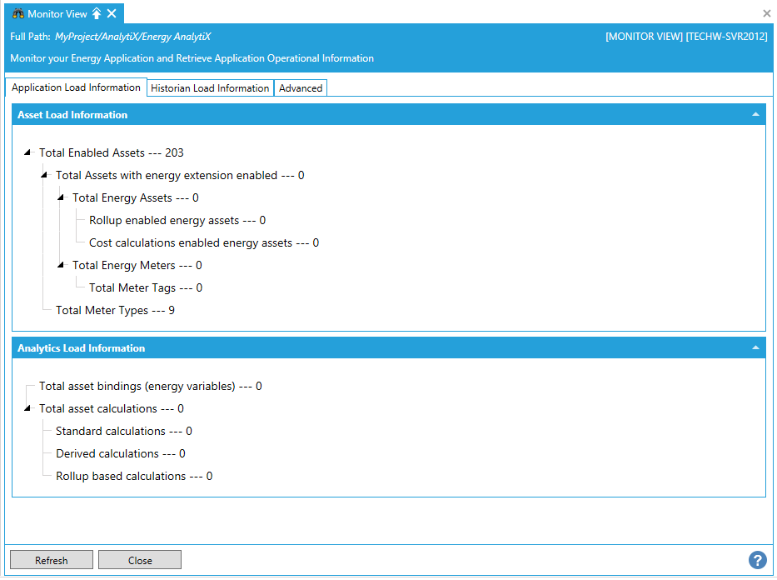
Task: Select Total Meter Types tree item
Action: (115, 310)
